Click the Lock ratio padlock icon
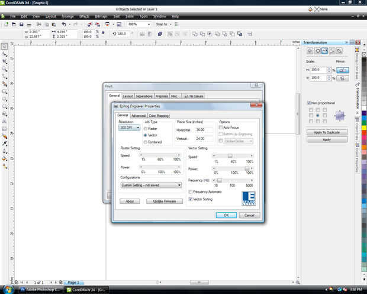Viewport: 367px width, 294px height. click(x=103, y=33)
